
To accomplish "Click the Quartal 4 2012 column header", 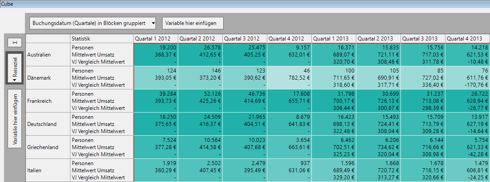I will click(289, 38).
